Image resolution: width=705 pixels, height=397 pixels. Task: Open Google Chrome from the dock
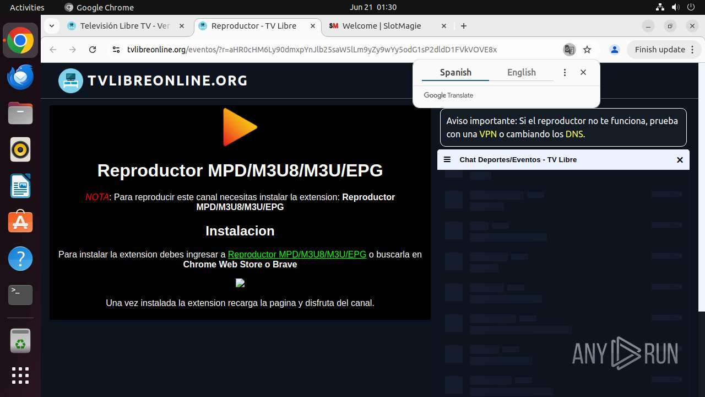click(20, 41)
